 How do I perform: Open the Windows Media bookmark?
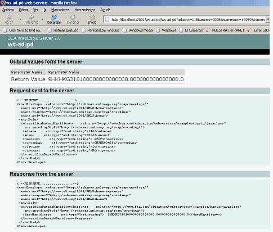[138, 30]
